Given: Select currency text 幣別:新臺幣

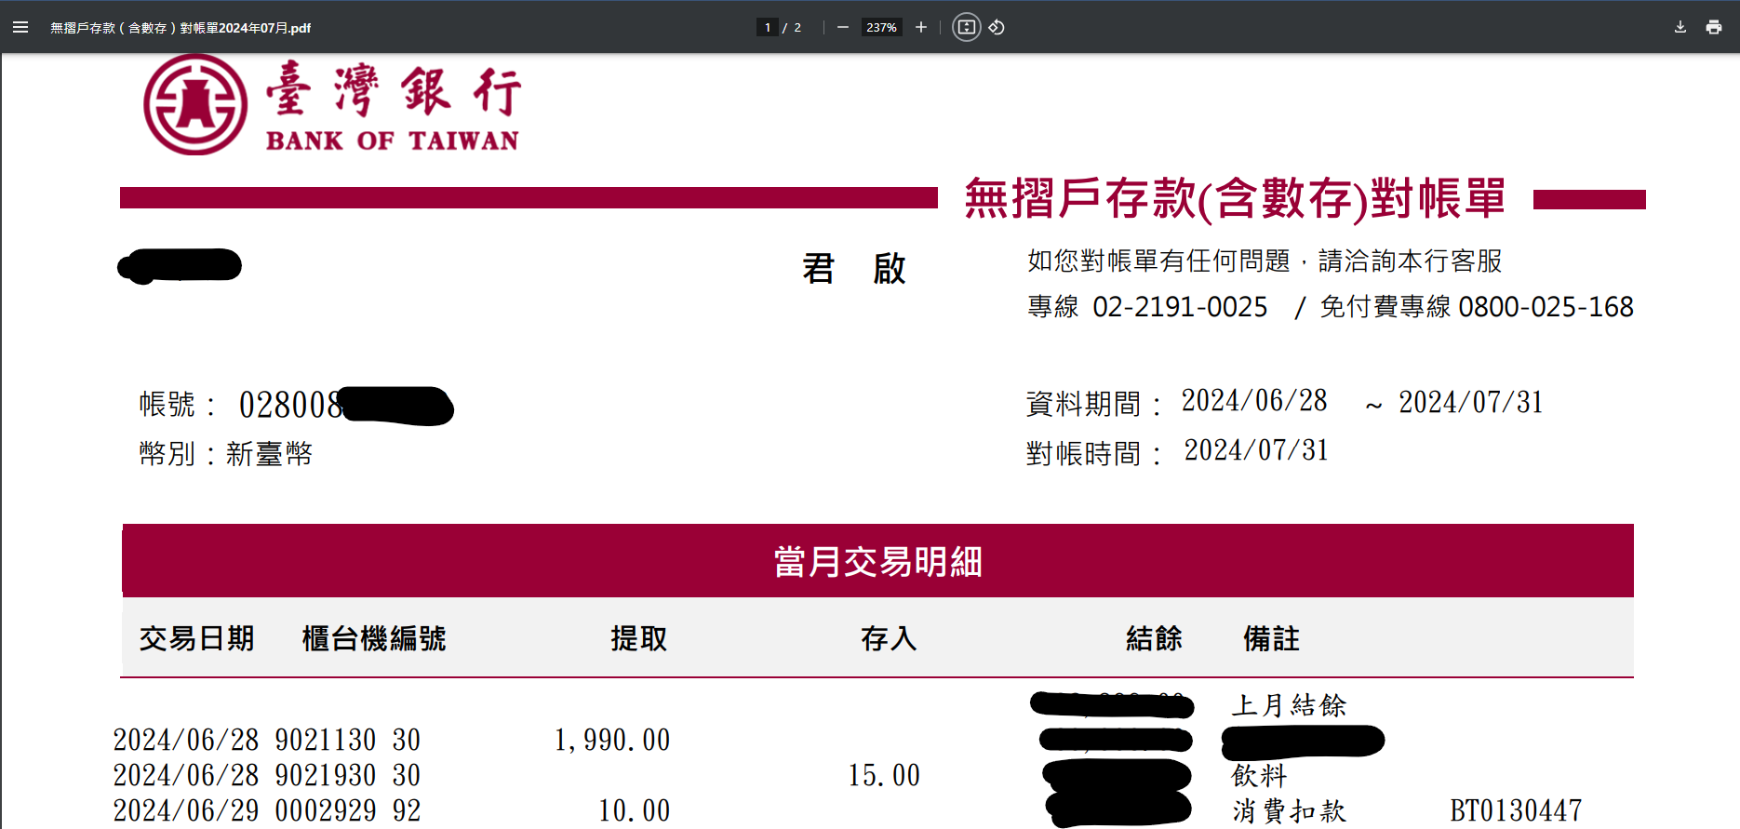Looking at the screenshot, I should 226,454.
